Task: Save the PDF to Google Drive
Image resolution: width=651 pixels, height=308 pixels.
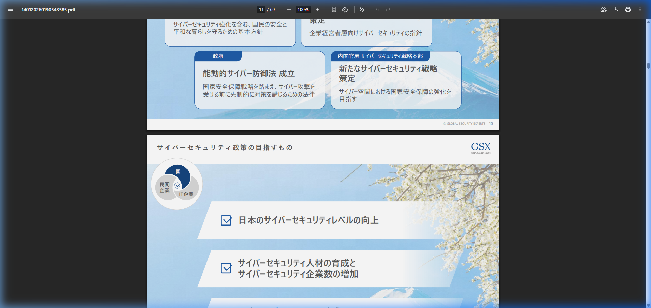Action: point(604,10)
